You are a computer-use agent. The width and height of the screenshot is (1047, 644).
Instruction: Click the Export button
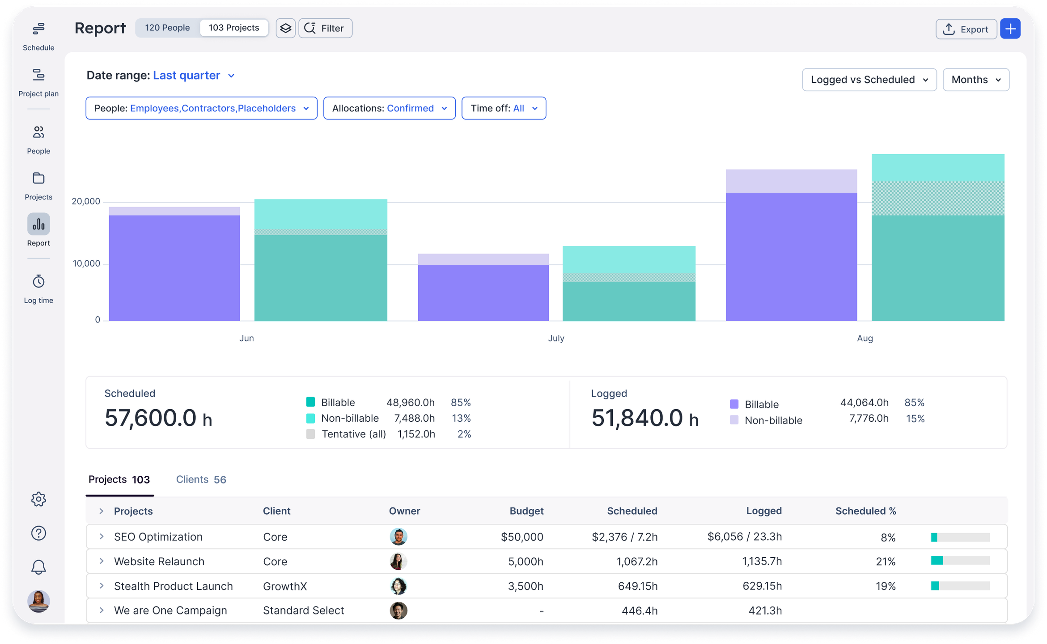tap(966, 29)
